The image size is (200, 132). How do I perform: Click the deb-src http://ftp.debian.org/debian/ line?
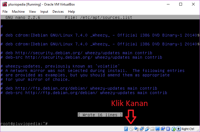[84, 93]
